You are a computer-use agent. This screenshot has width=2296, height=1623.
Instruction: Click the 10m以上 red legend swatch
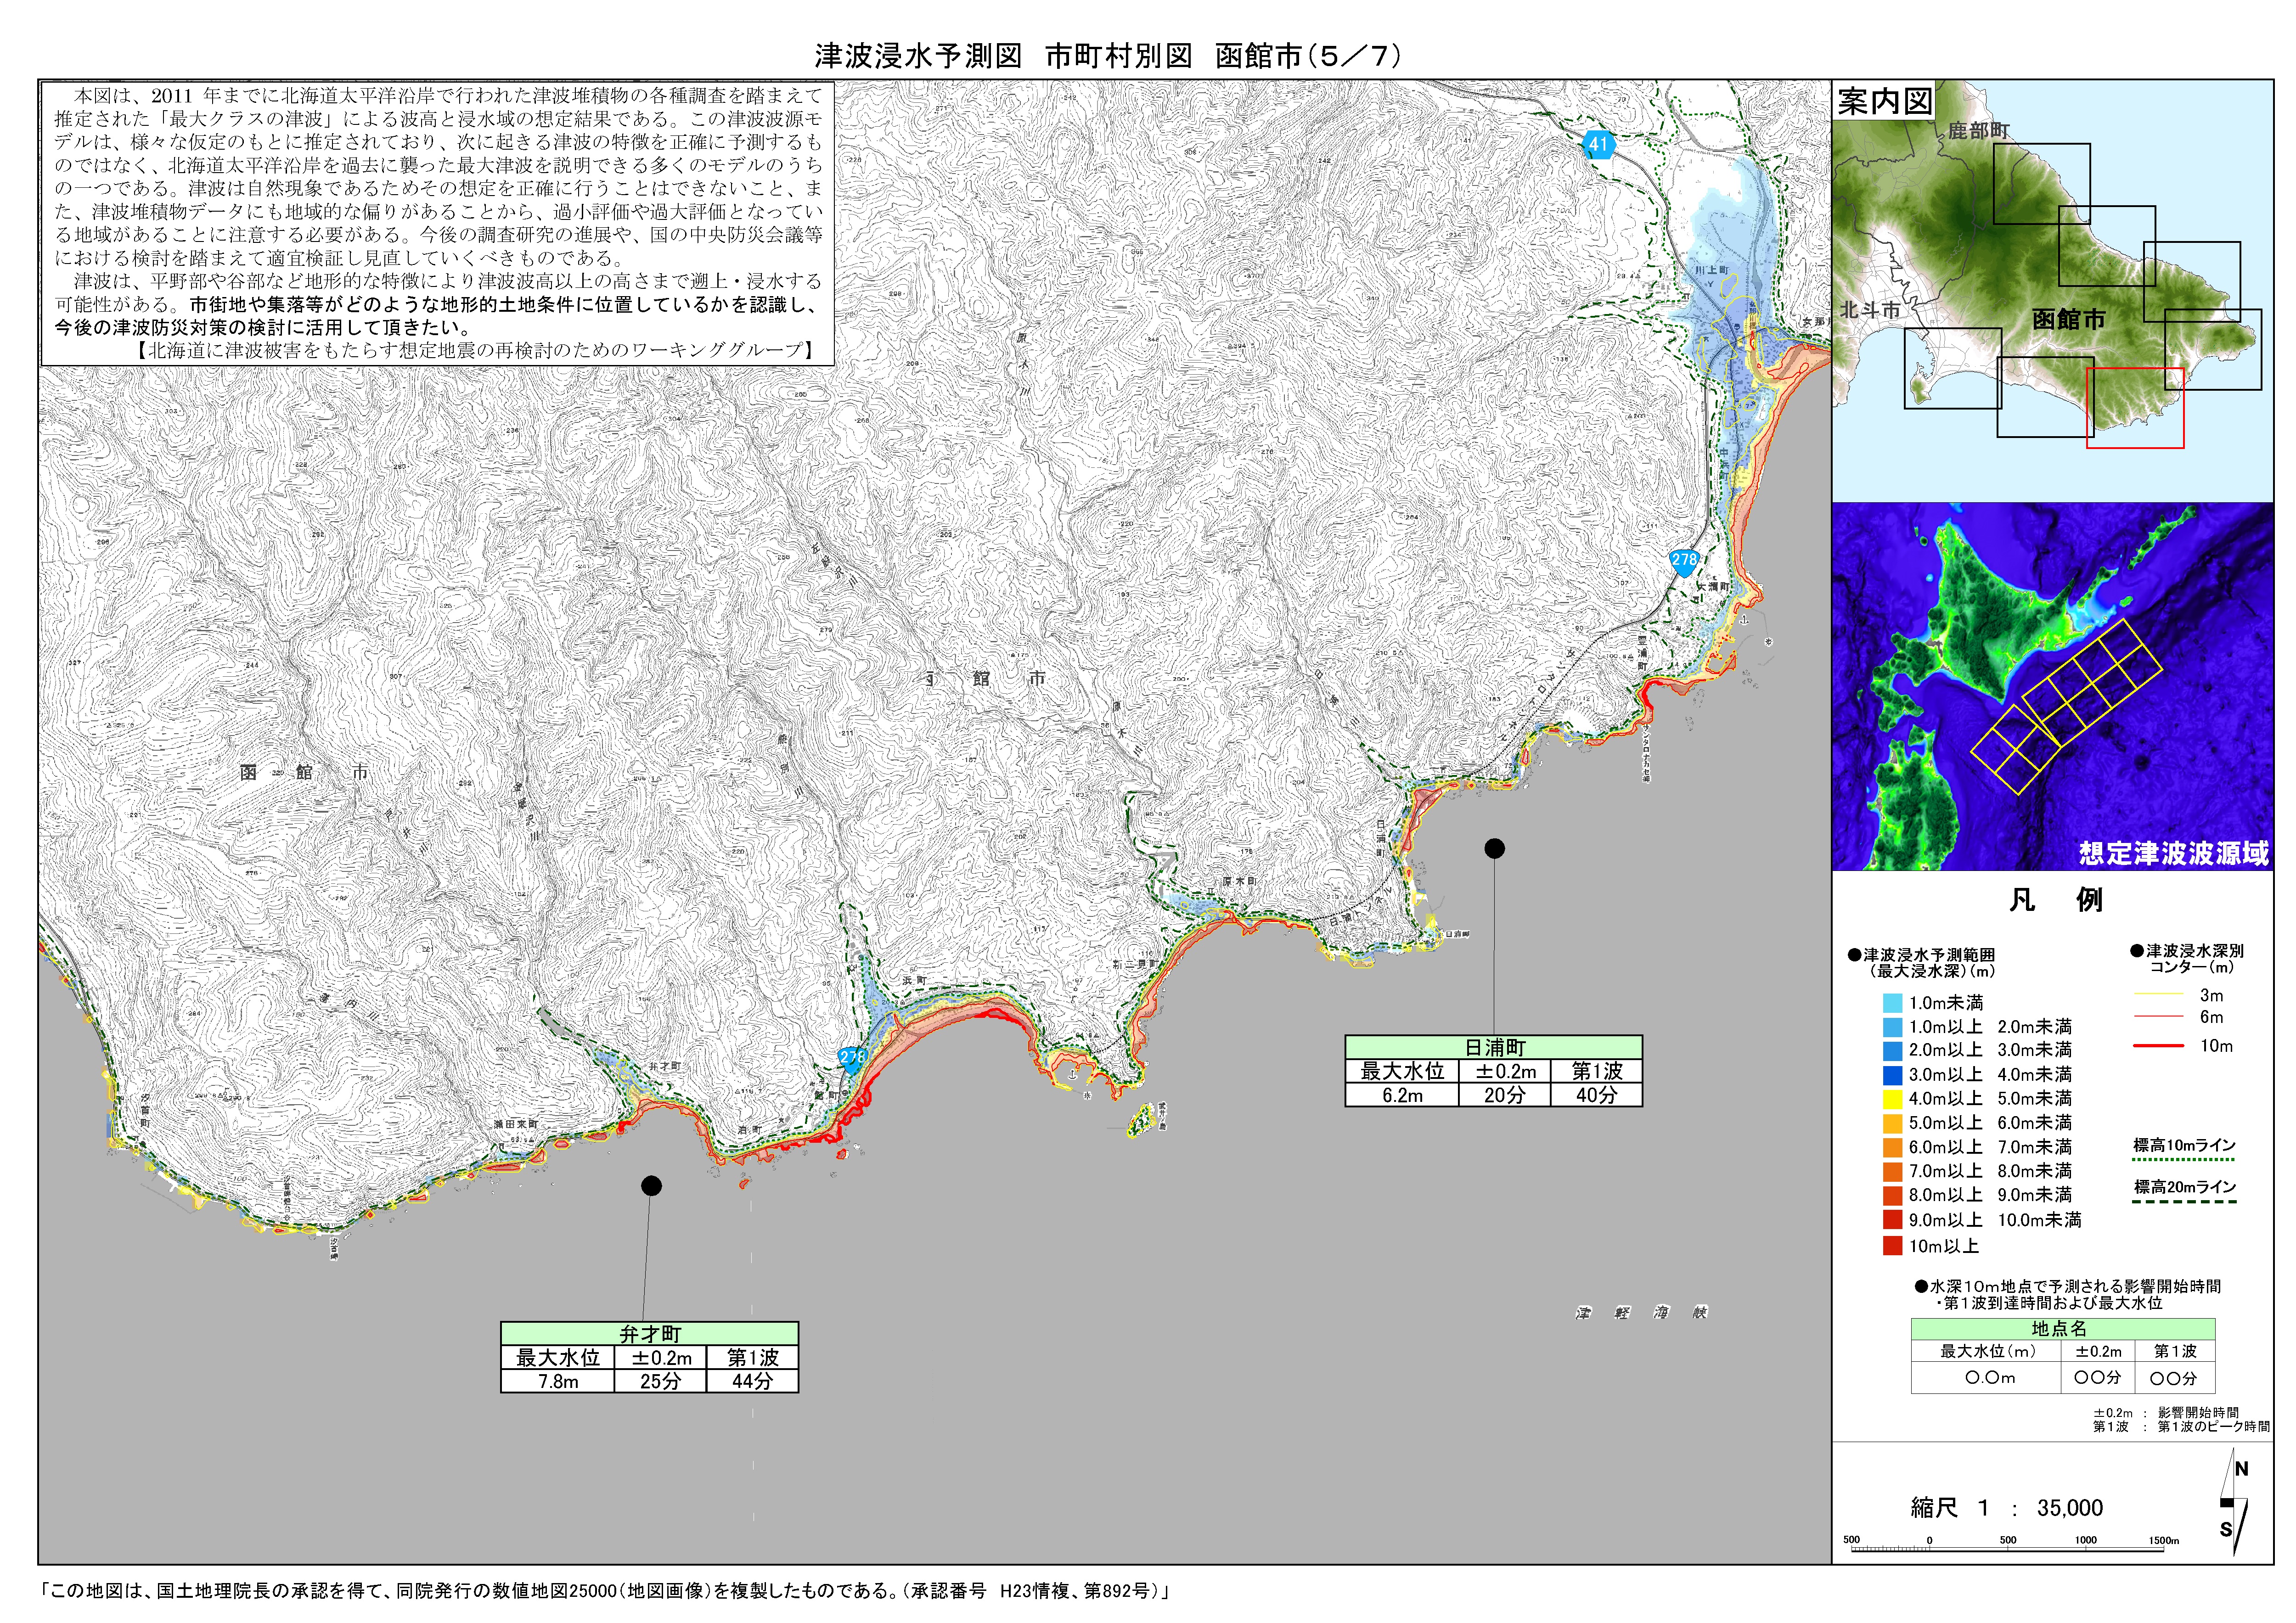[x=1892, y=1246]
